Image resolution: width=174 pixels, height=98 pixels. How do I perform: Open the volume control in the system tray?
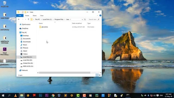pyautogui.click(x=154, y=96)
